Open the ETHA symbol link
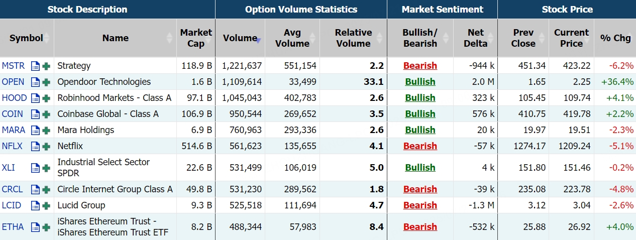This screenshot has width=636, height=240. 13,227
